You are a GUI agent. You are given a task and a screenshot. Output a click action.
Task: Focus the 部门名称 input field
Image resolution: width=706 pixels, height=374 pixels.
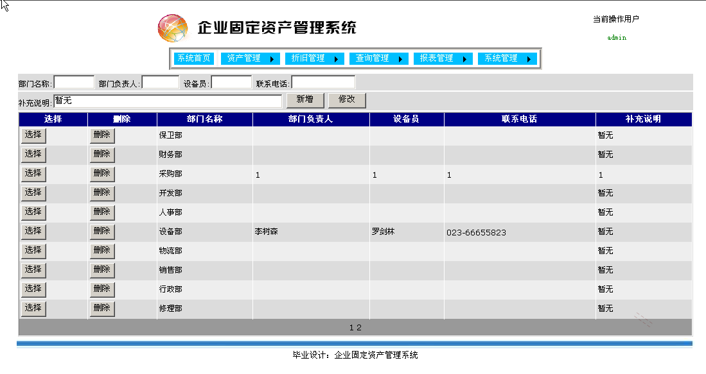pos(74,82)
